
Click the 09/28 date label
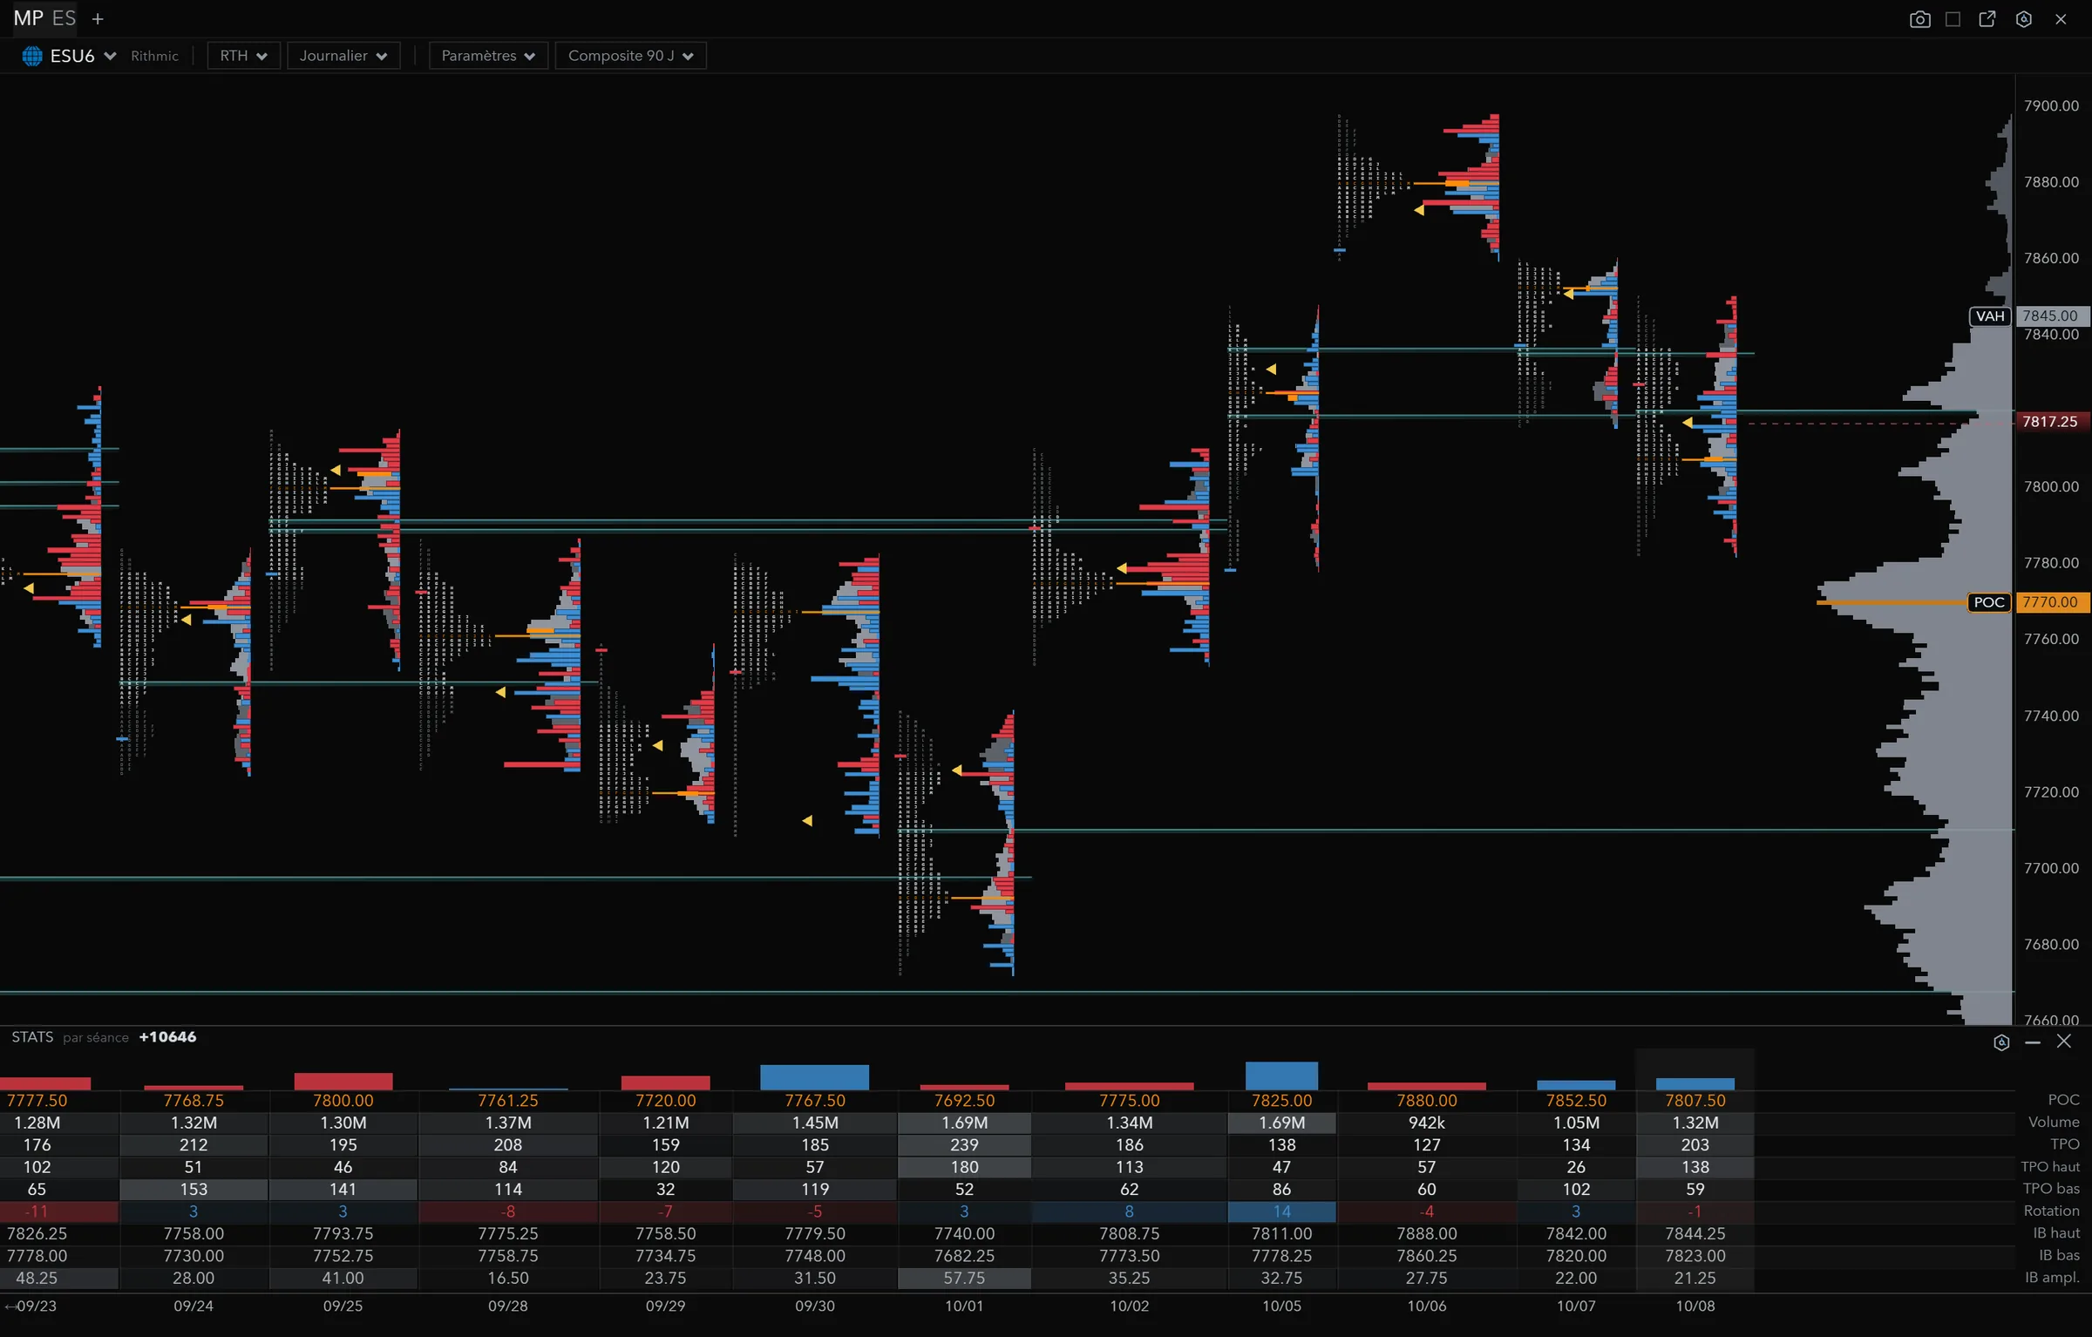point(508,1306)
